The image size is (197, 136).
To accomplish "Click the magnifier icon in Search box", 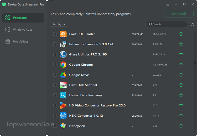I will (x=151, y=24).
